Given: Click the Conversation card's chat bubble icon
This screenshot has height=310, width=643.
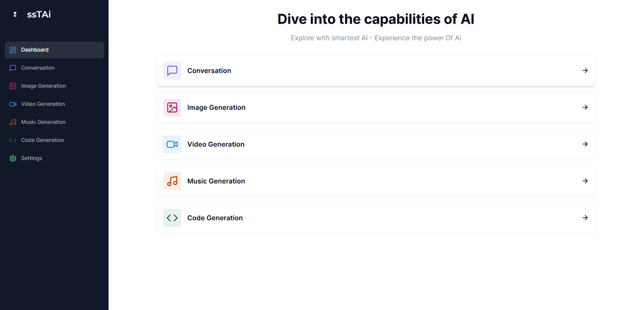Looking at the screenshot, I should (x=172, y=71).
